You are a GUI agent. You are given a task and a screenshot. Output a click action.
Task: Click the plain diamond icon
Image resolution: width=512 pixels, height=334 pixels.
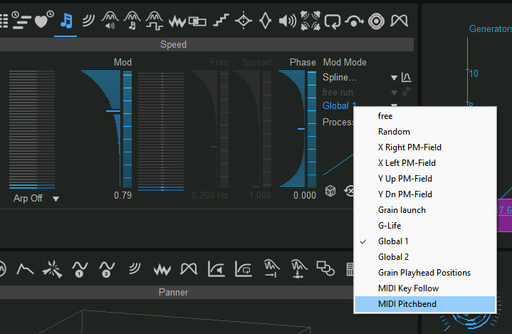(265, 21)
